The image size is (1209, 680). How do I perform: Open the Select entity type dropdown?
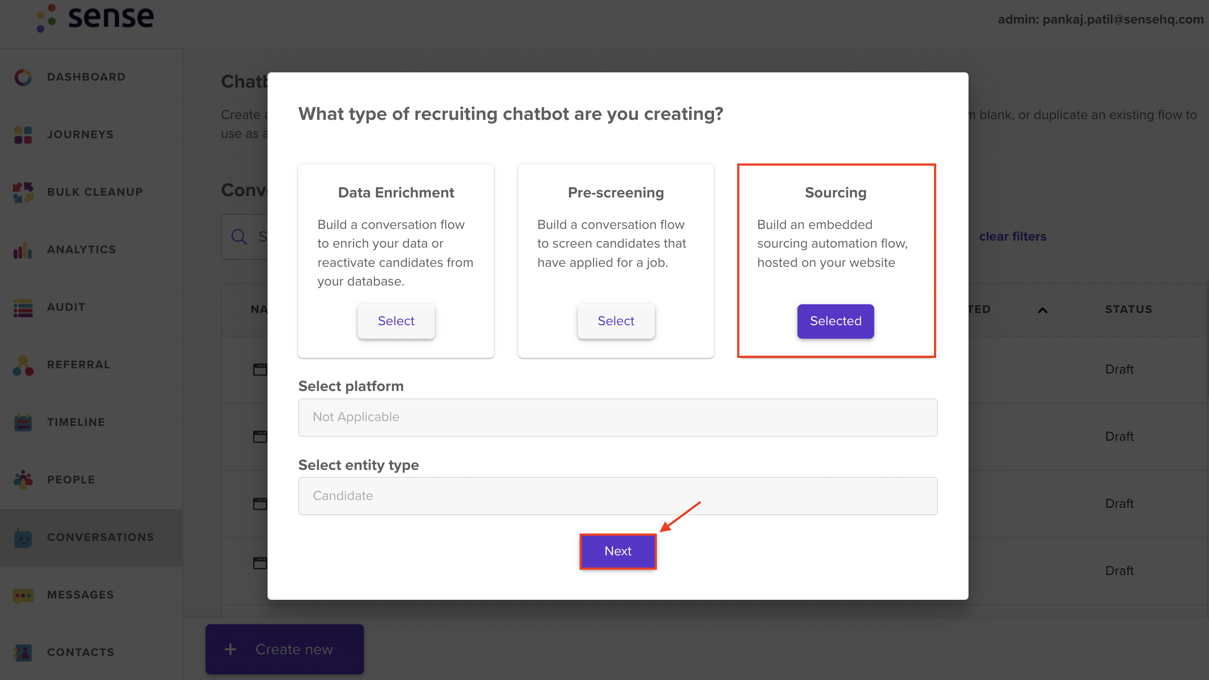pyautogui.click(x=618, y=496)
